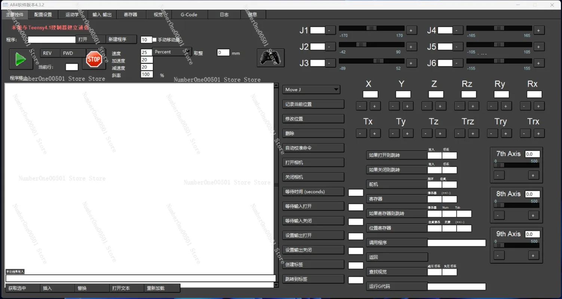Screen dimensions: 562x299
Task: Click the 重新加载 button
Action: coord(162,288)
